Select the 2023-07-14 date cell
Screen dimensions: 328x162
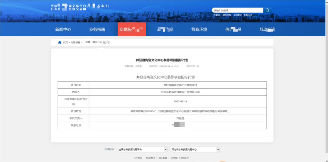tap(177, 102)
